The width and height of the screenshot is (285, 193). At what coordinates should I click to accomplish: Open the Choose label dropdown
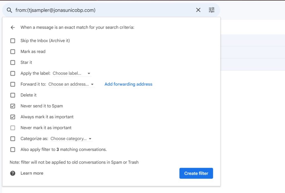click(x=72, y=73)
